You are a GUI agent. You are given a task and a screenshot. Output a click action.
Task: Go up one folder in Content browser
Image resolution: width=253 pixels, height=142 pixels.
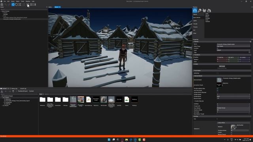[x=13, y=91]
